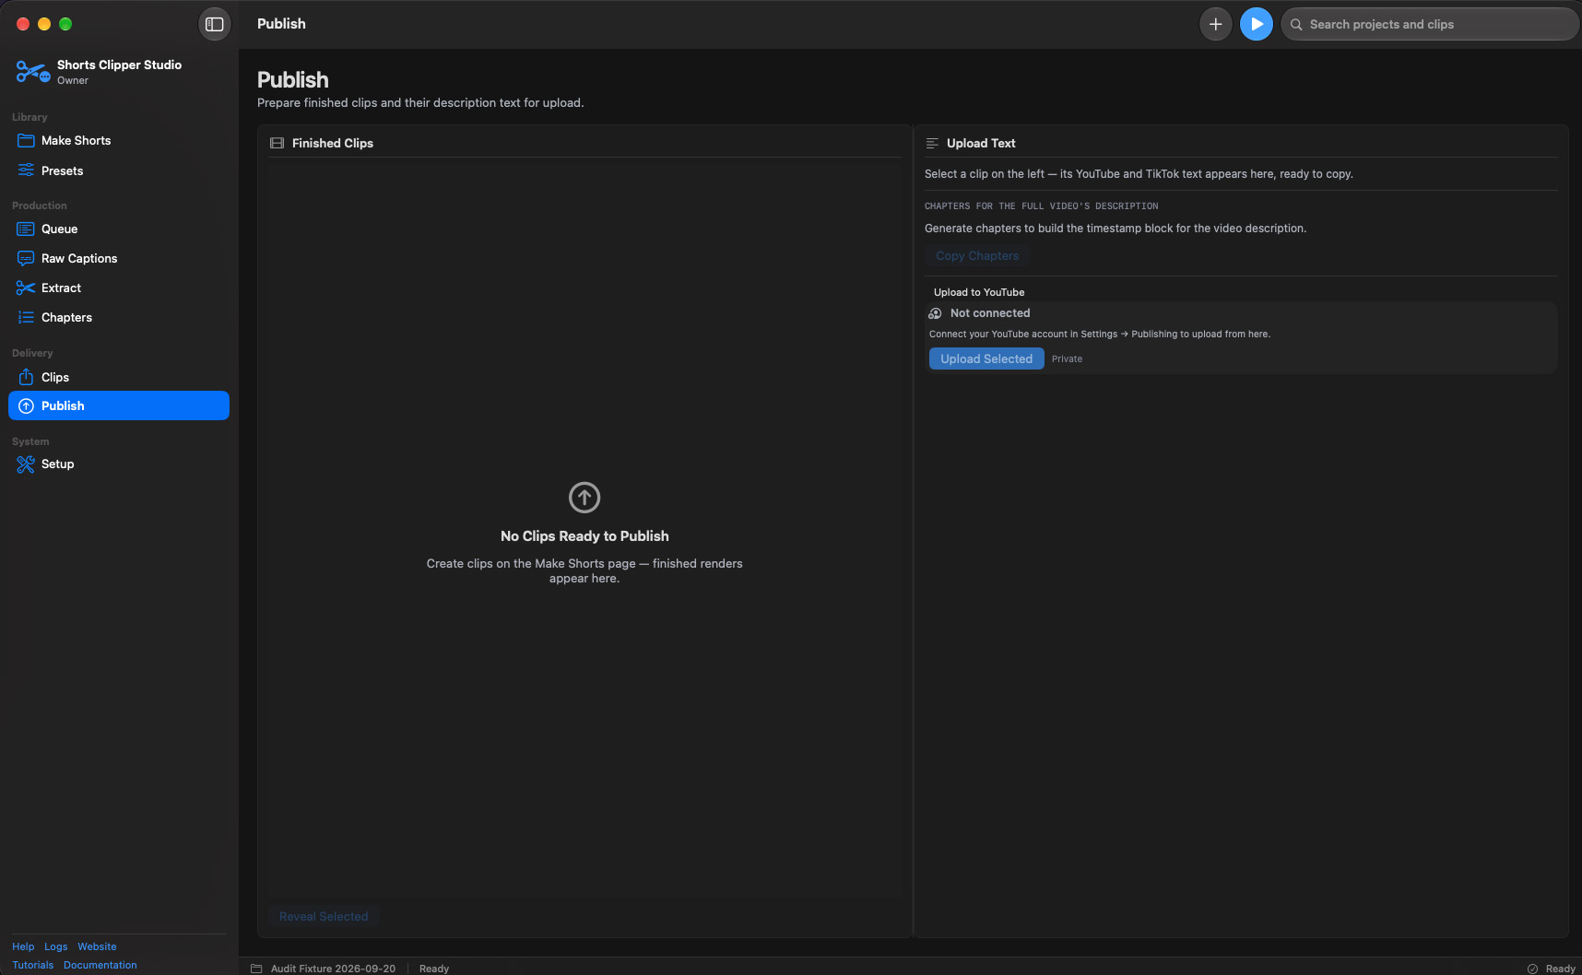Open the Queue list icon

point(26,229)
